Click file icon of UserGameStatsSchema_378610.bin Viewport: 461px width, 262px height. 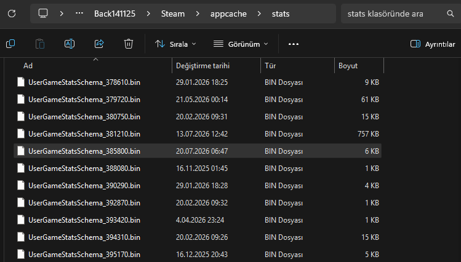tap(21, 82)
